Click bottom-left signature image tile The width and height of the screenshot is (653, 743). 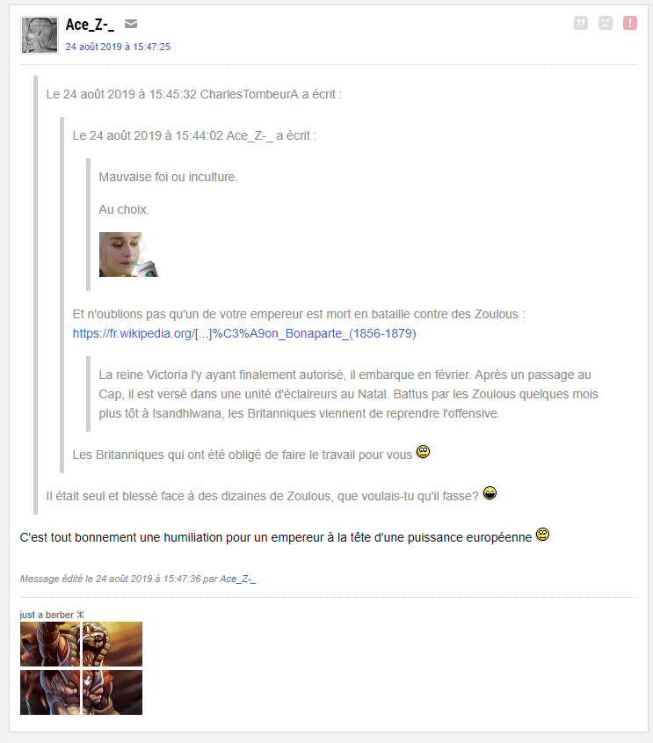(x=50, y=692)
